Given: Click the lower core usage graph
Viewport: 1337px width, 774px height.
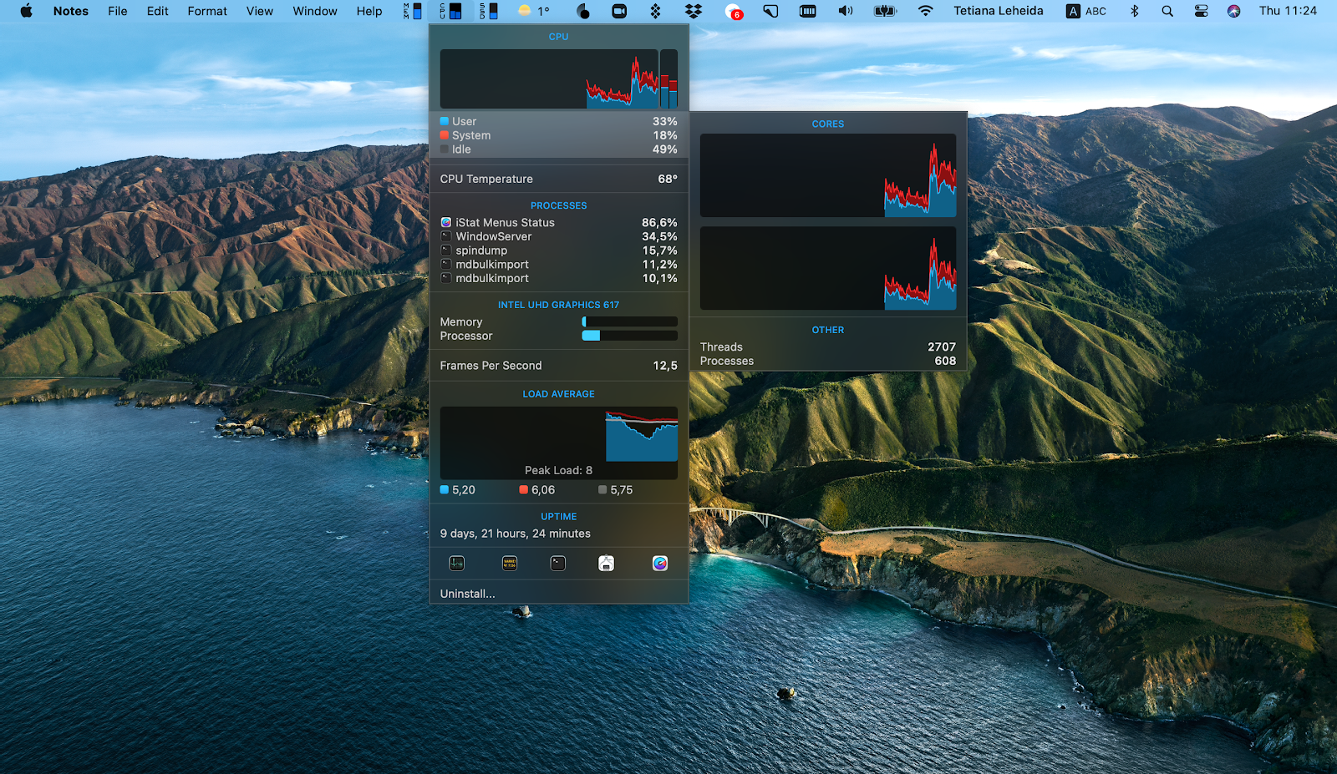Looking at the screenshot, I should [x=828, y=268].
